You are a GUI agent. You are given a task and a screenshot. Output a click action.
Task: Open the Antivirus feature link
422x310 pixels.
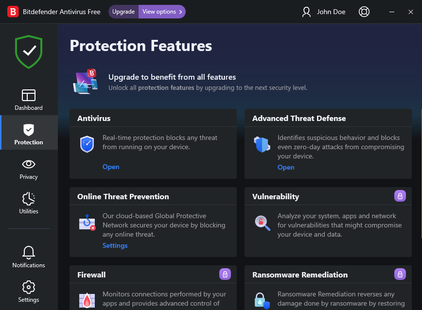(x=111, y=167)
